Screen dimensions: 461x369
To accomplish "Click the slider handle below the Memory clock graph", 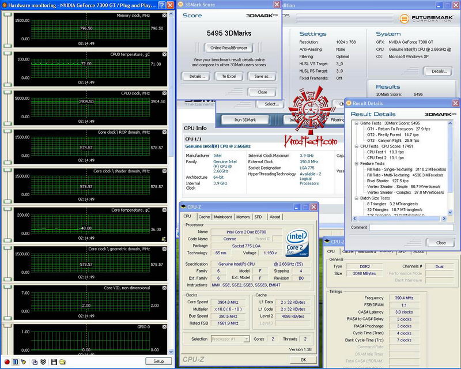I will pos(7,46).
